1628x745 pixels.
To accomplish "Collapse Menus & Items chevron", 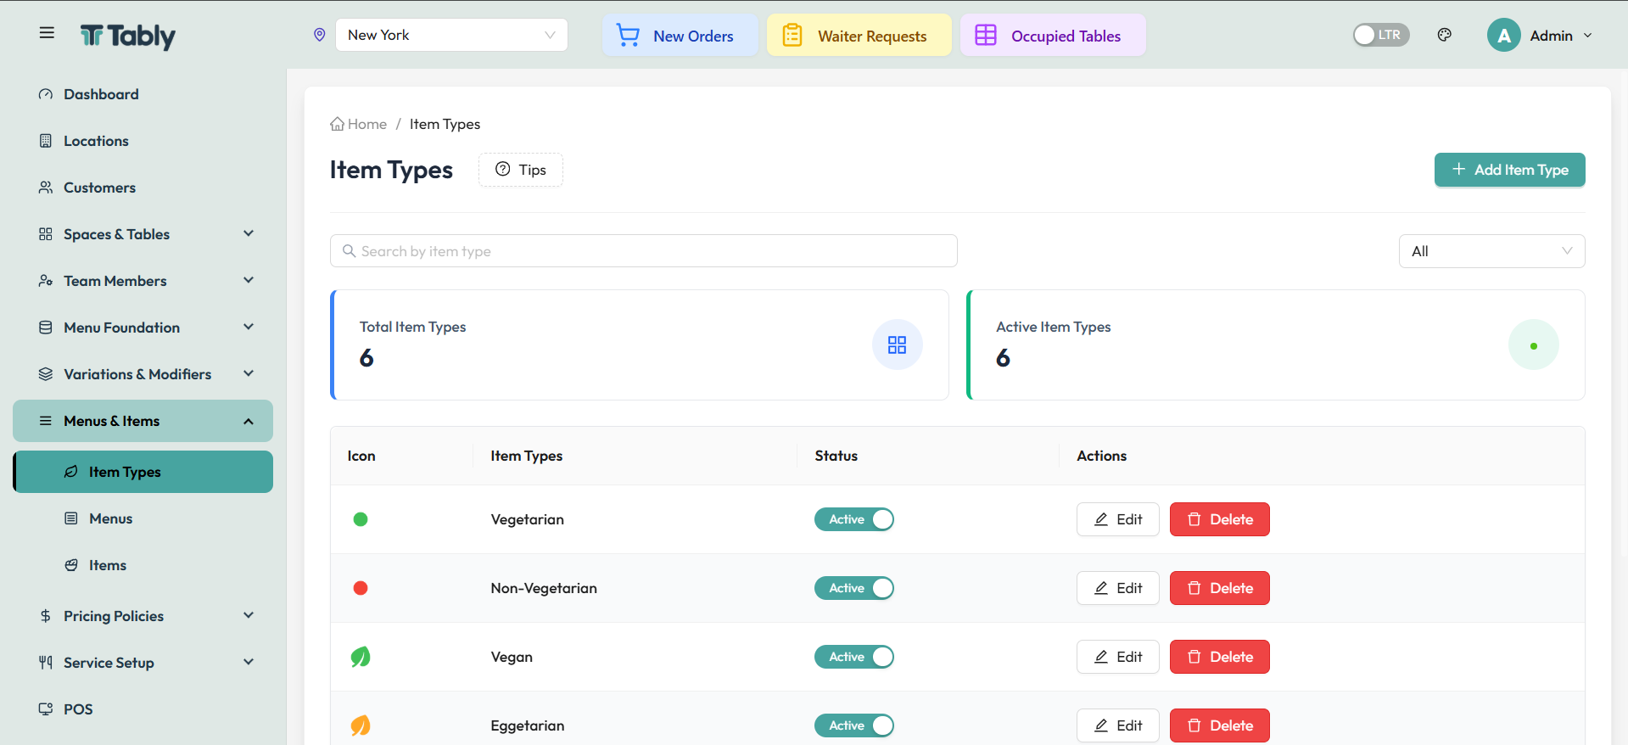I will pos(249,421).
